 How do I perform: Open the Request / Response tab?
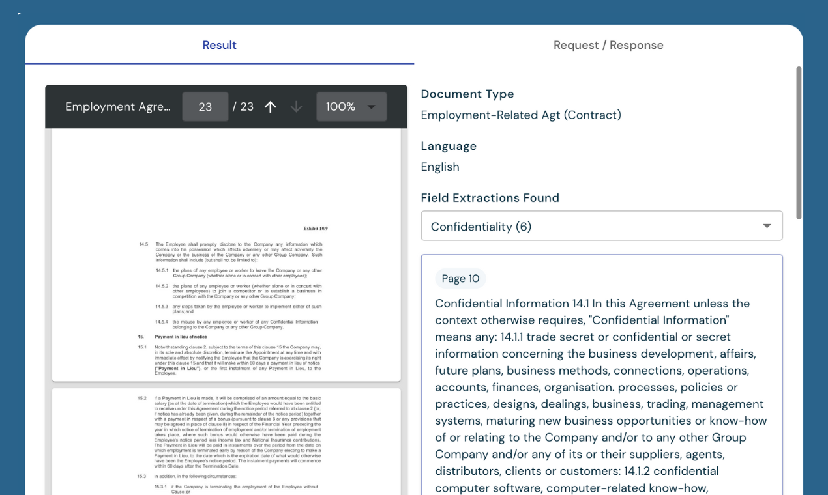tap(608, 45)
